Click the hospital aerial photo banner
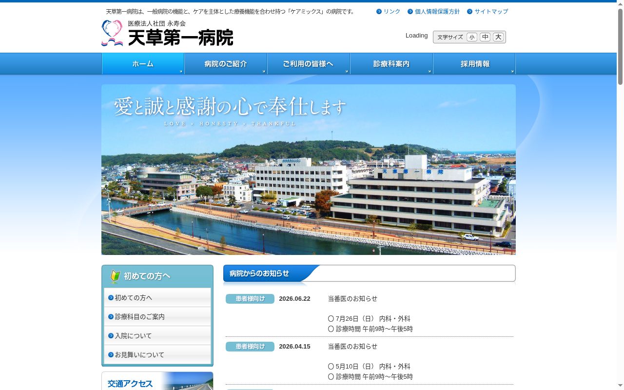 pyautogui.click(x=309, y=170)
